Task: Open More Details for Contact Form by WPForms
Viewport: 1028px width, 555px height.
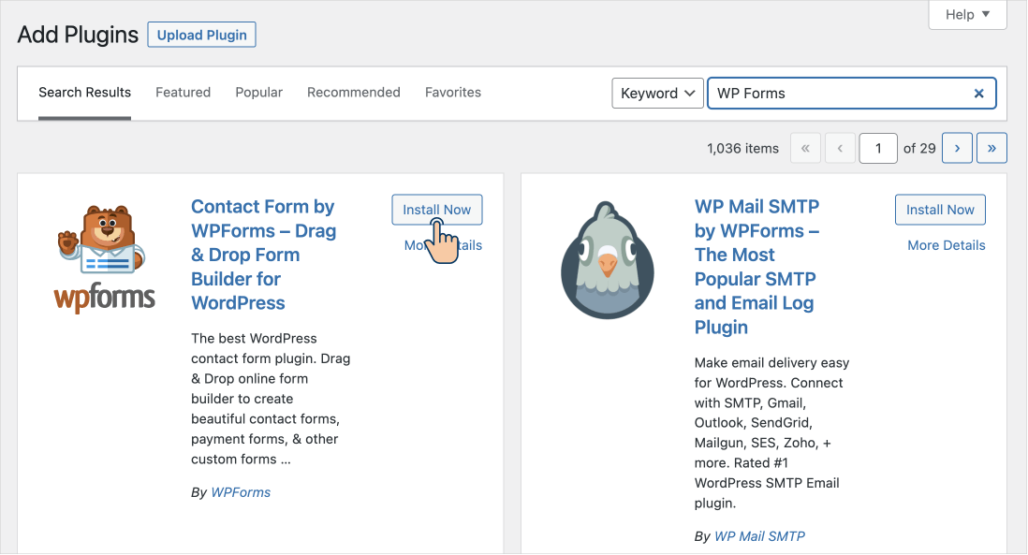Action: coord(443,245)
